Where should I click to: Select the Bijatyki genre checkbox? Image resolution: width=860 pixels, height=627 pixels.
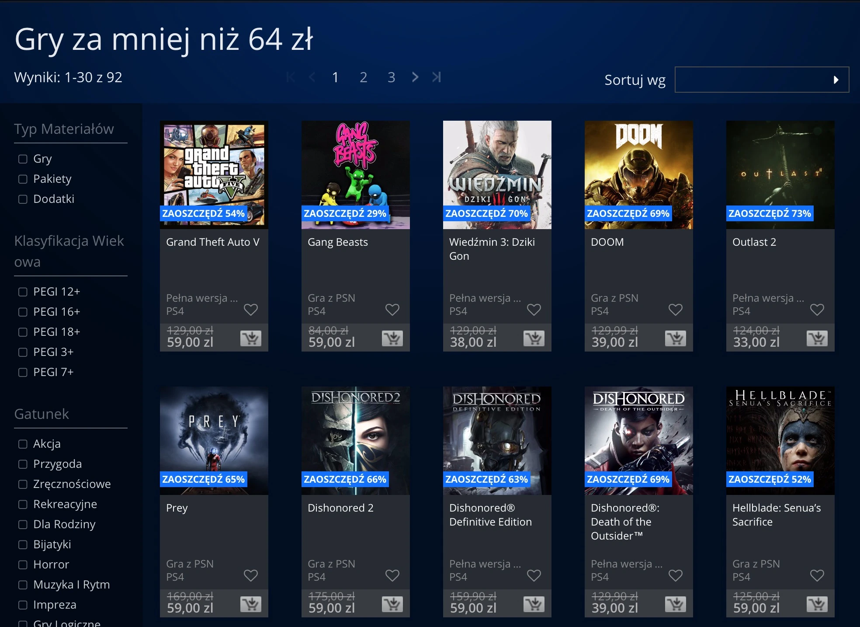(x=23, y=544)
